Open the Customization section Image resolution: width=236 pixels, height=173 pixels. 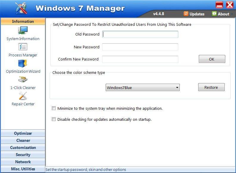23,147
